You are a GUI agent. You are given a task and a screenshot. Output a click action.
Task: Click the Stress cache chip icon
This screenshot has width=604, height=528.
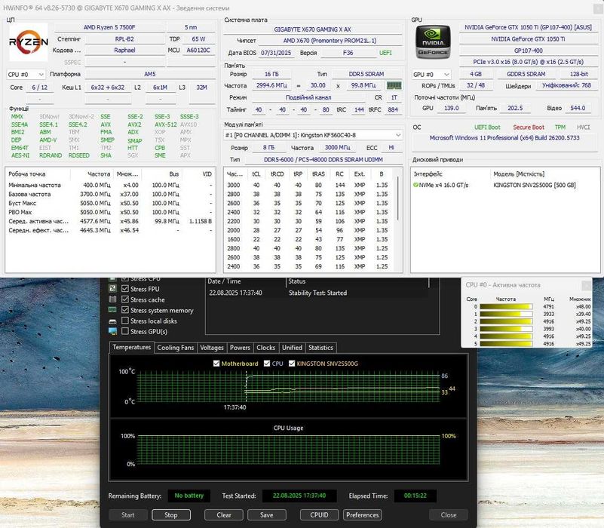(x=112, y=299)
